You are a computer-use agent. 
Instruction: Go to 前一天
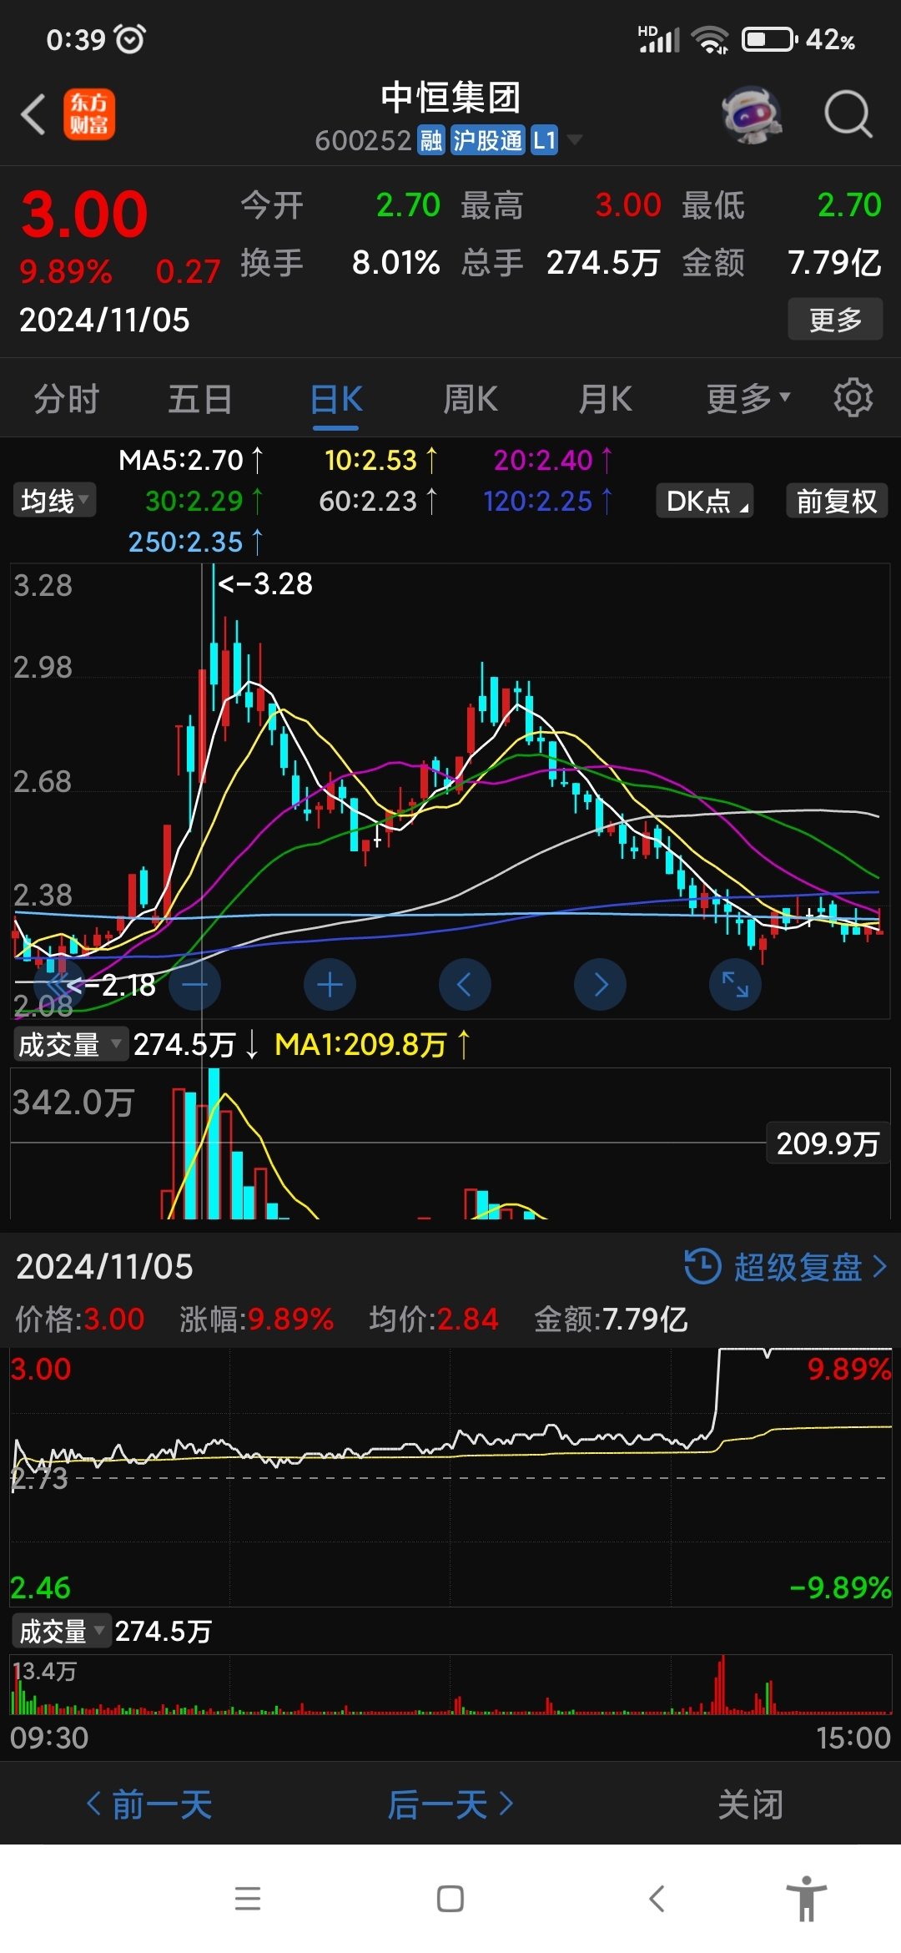pos(150,1804)
